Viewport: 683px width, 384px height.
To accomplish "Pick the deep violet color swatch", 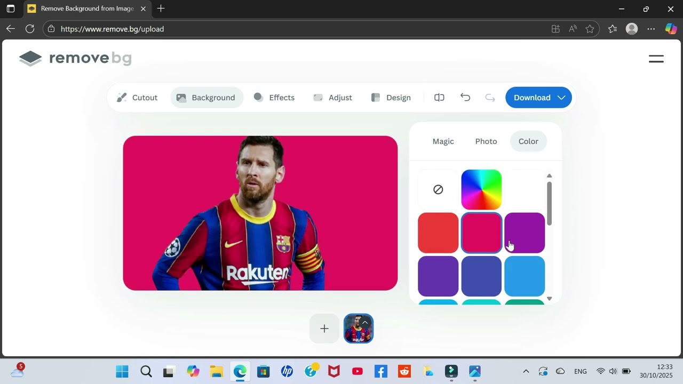I will (438, 276).
